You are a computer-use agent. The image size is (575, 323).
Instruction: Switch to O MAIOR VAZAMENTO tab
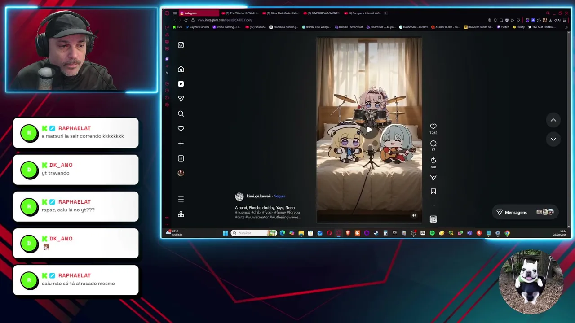[321, 13]
